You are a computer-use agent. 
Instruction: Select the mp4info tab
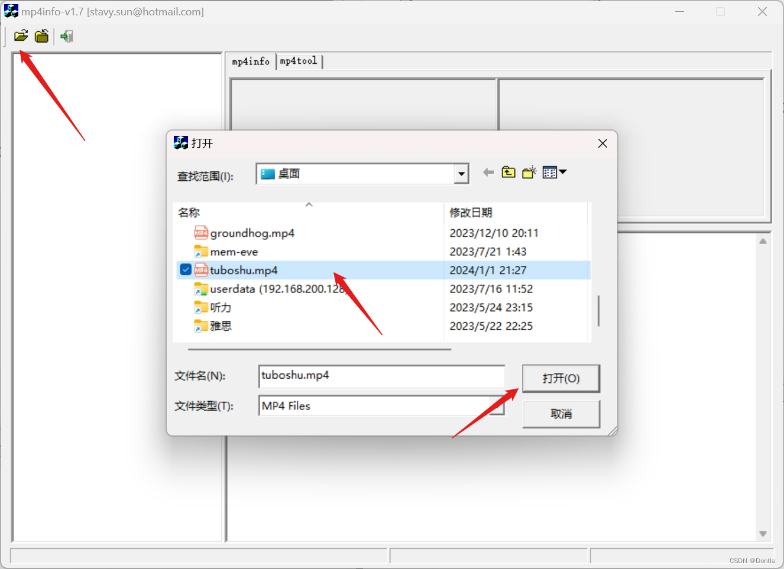pos(251,61)
